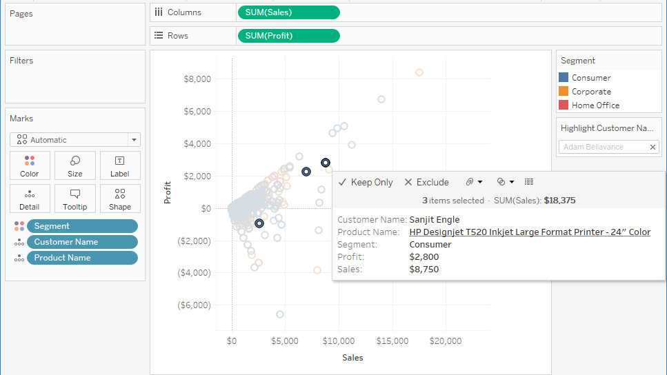Open the Create Set dropdown in tooltip
Screen dimensions: 667x375
click(505, 182)
